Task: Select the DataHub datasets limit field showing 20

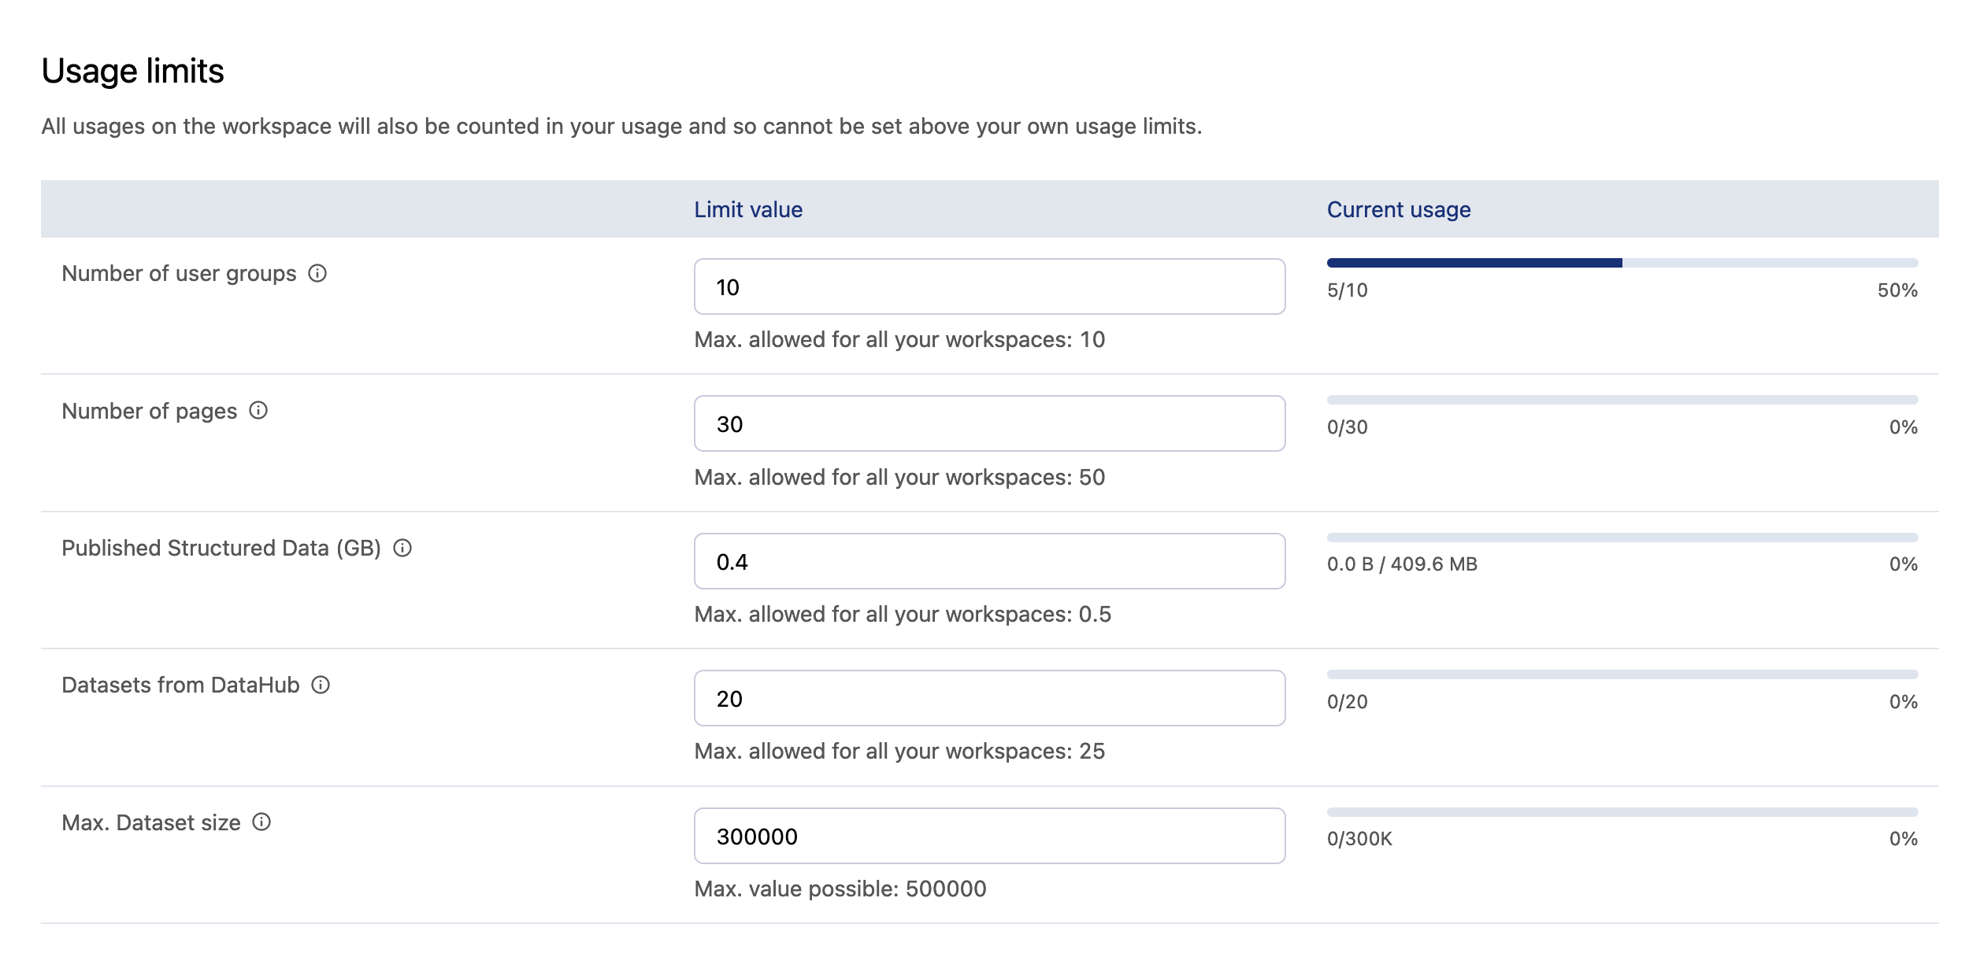Action: [x=989, y=699]
